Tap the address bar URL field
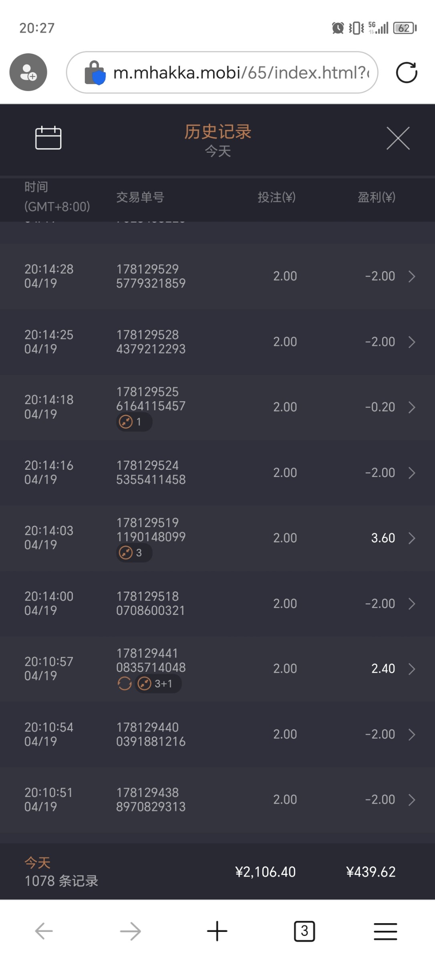Image resolution: width=435 pixels, height=962 pixels. tap(240, 73)
